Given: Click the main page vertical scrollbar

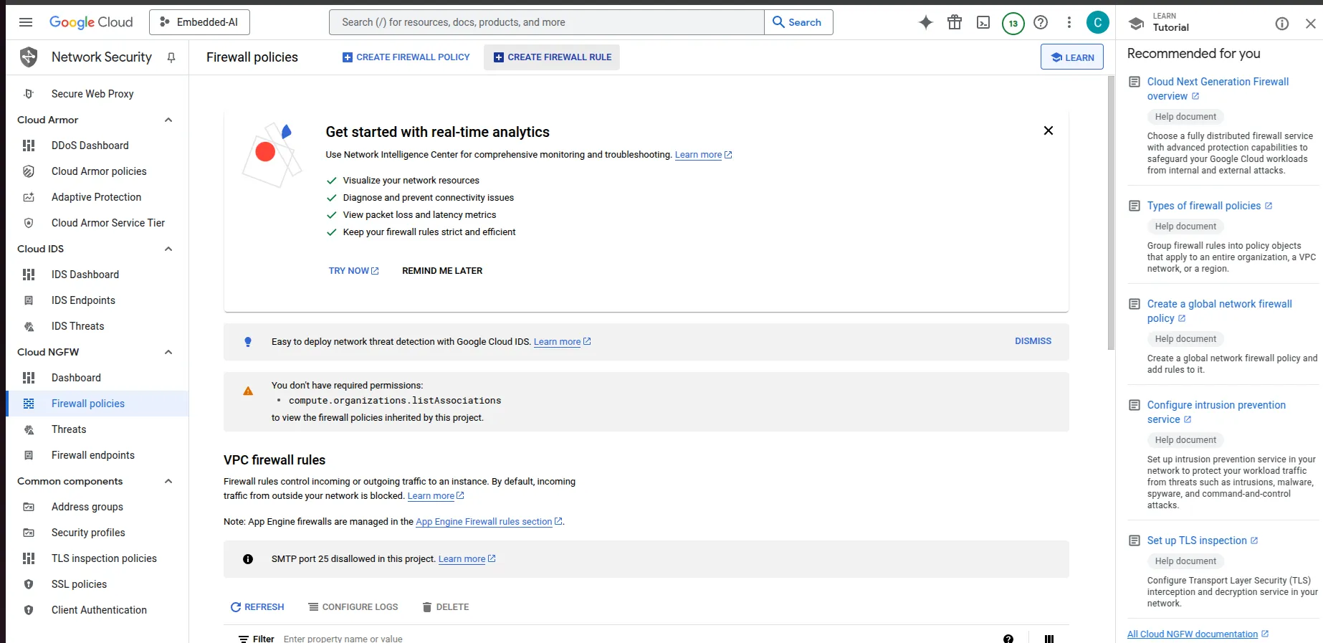Looking at the screenshot, I should point(1111,213).
